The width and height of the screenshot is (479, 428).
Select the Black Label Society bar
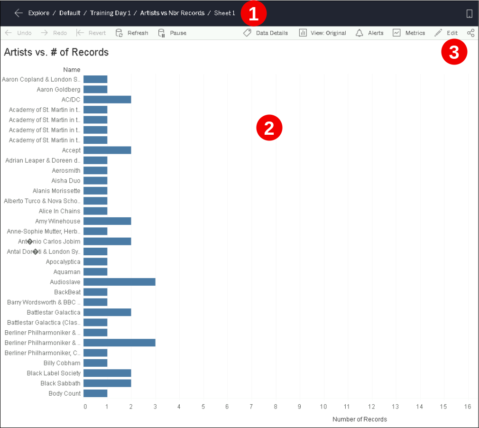107,373
